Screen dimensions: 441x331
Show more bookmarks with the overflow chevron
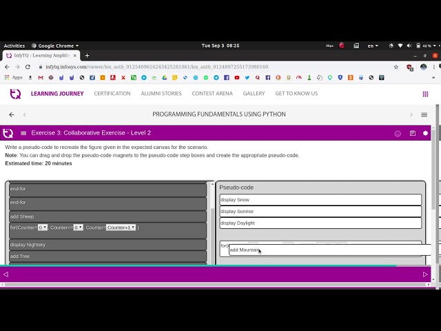433,78
